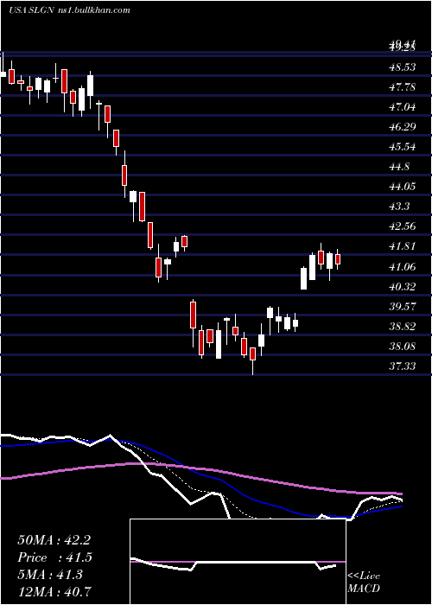This screenshot has height=605, width=432.
Task: Click the 40.32 price axis label
Action: pyautogui.click(x=403, y=286)
